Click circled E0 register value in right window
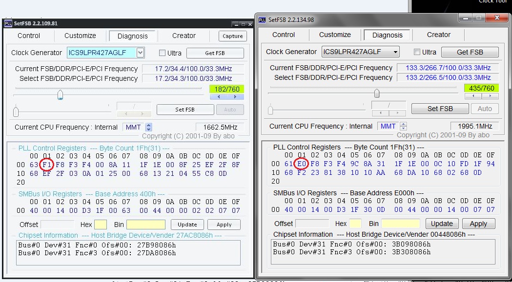Image resolution: width=512 pixels, height=282 pixels. click(x=301, y=164)
